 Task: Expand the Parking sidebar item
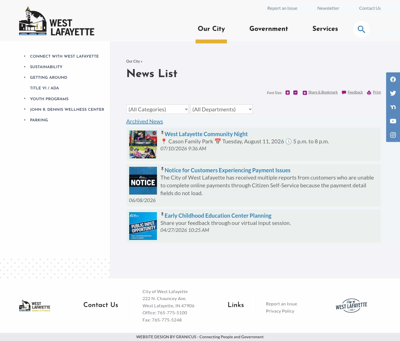(x=25, y=120)
